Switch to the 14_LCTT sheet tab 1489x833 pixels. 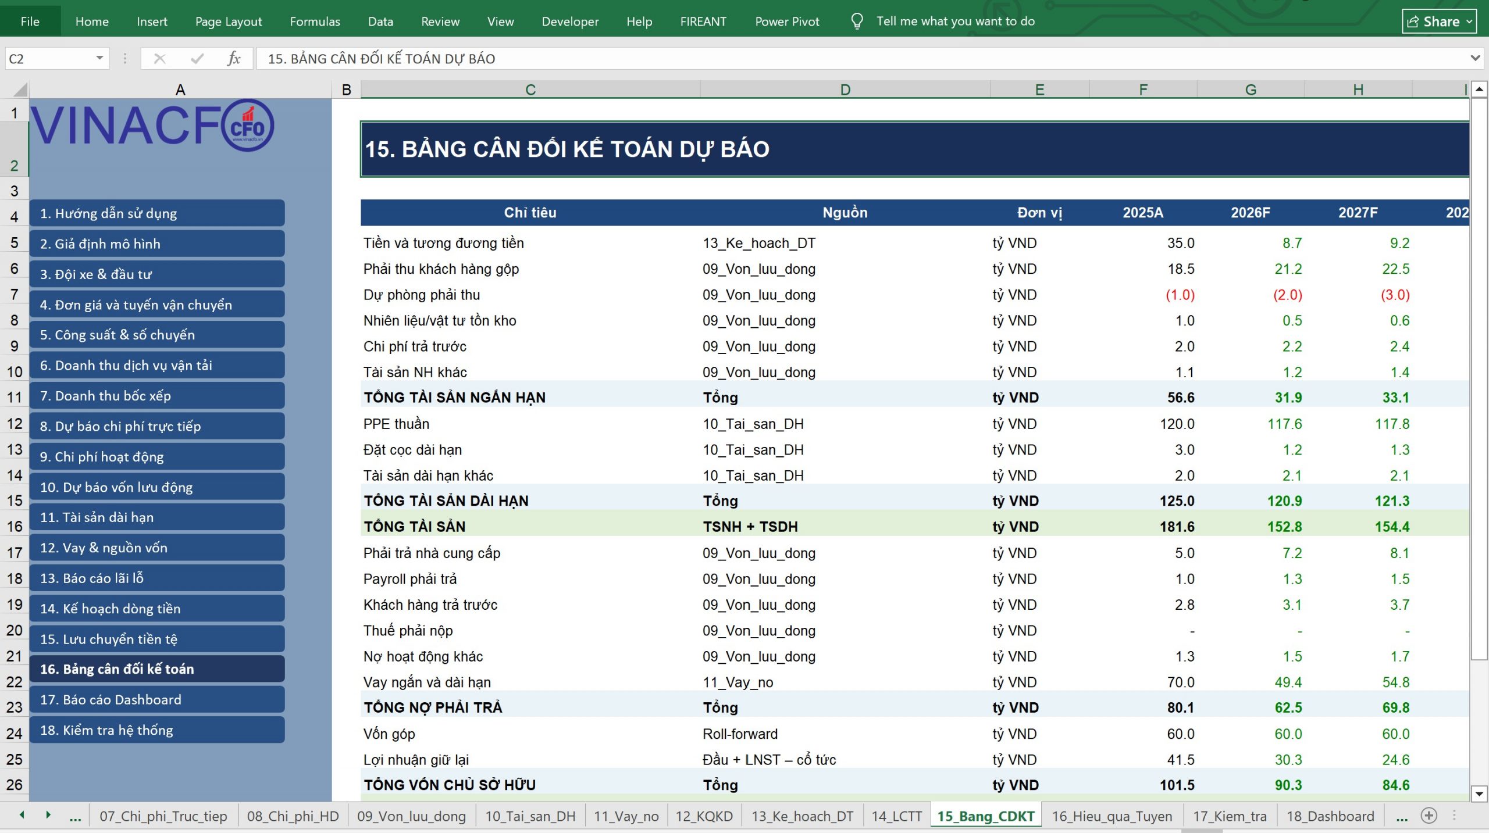coord(896,817)
